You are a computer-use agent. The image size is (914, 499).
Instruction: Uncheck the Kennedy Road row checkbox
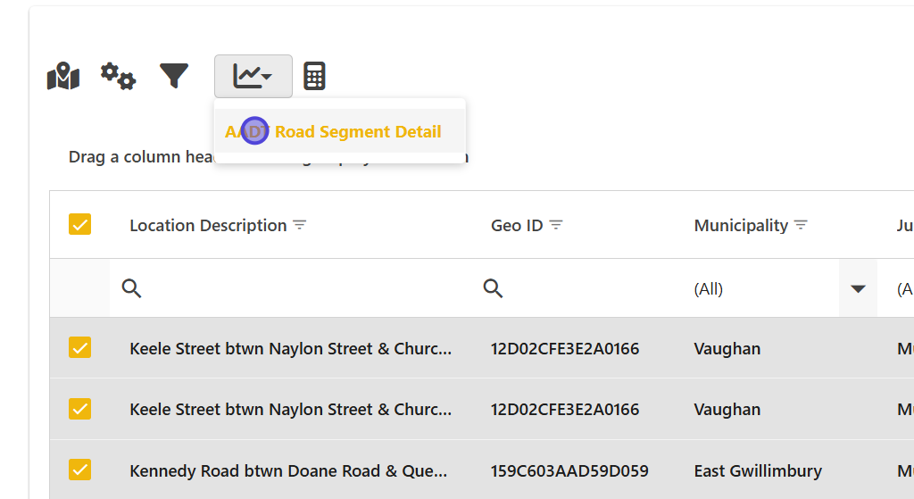pos(80,470)
